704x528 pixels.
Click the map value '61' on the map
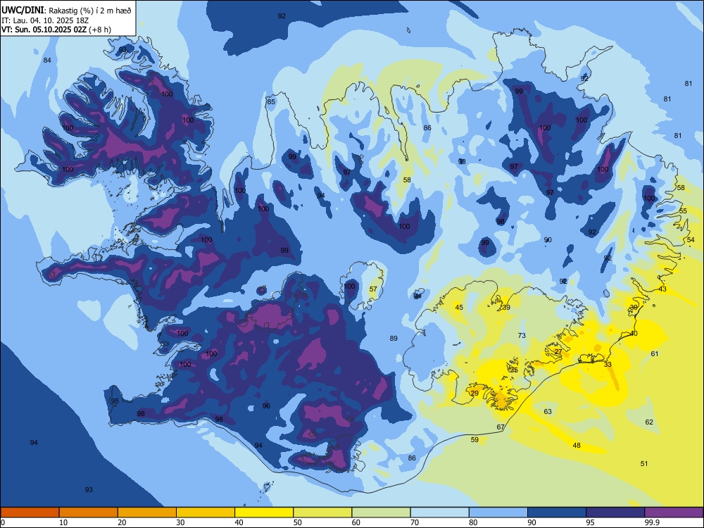655,354
